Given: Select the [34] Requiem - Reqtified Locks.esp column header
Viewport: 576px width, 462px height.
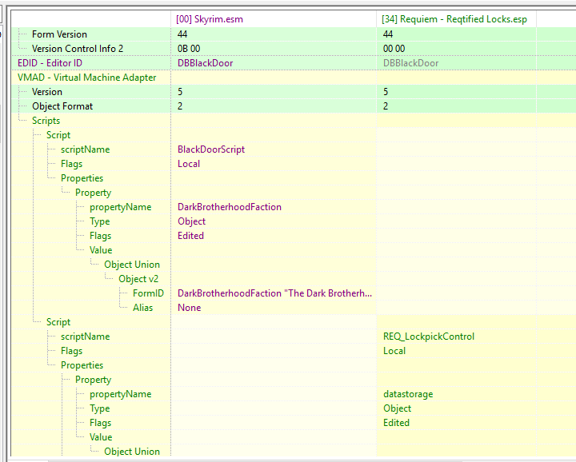Looking at the screenshot, I should pos(456,19).
